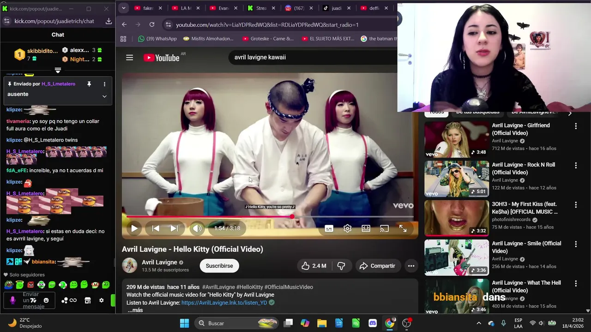Switch to the Kick 'Strea' tab
This screenshot has width=591, height=332.
tap(261, 8)
